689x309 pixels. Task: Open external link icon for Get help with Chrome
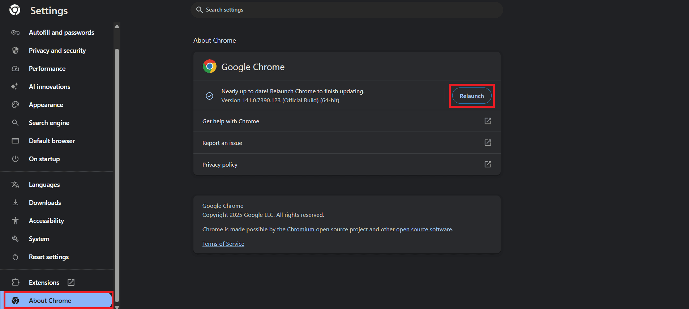pos(488,121)
